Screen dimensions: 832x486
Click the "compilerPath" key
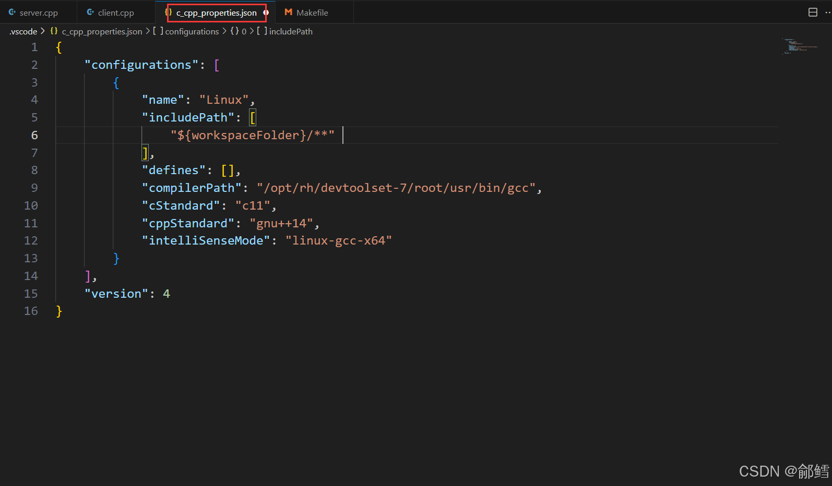click(192, 188)
